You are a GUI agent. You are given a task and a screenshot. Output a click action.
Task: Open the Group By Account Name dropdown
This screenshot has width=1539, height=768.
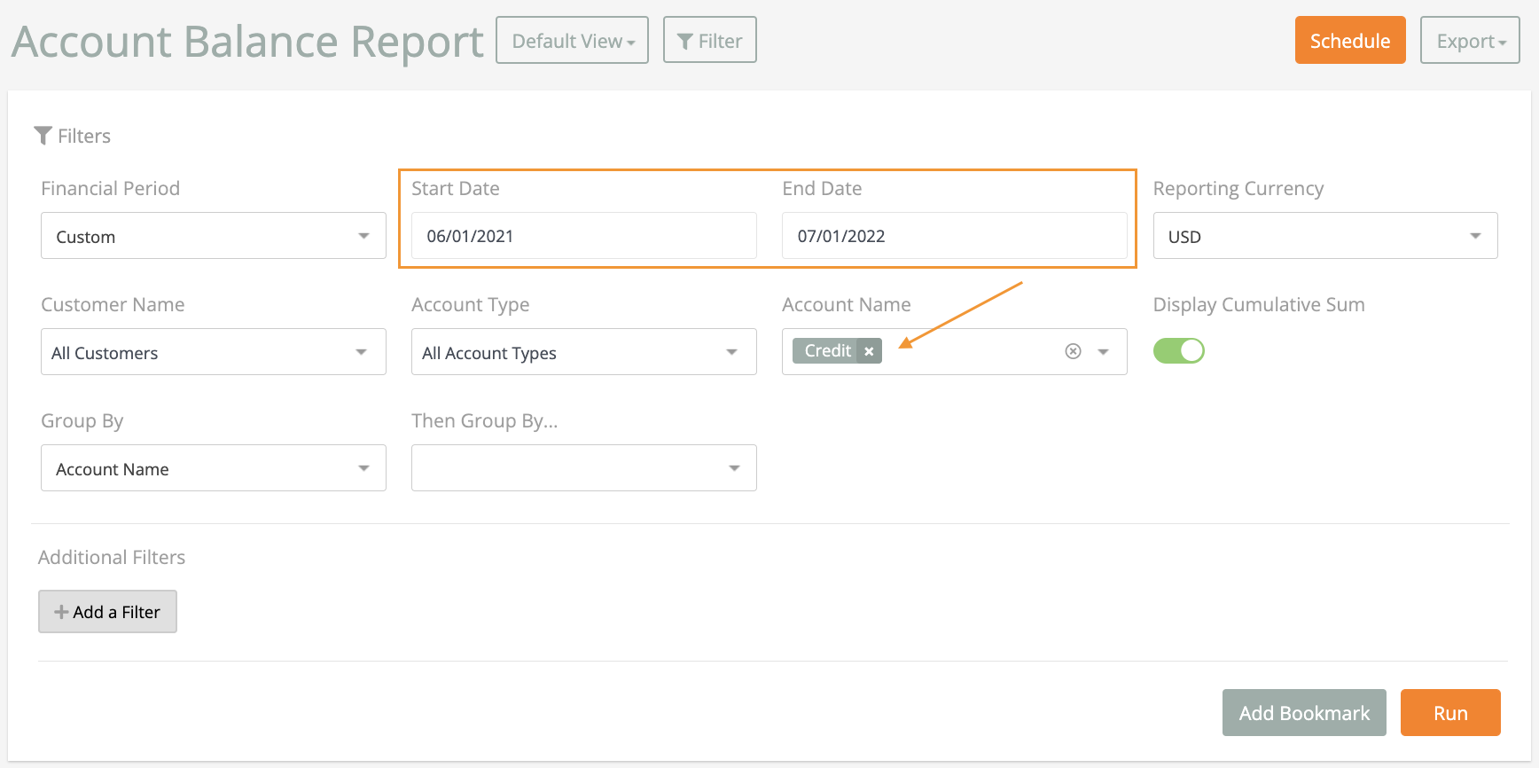pos(214,468)
